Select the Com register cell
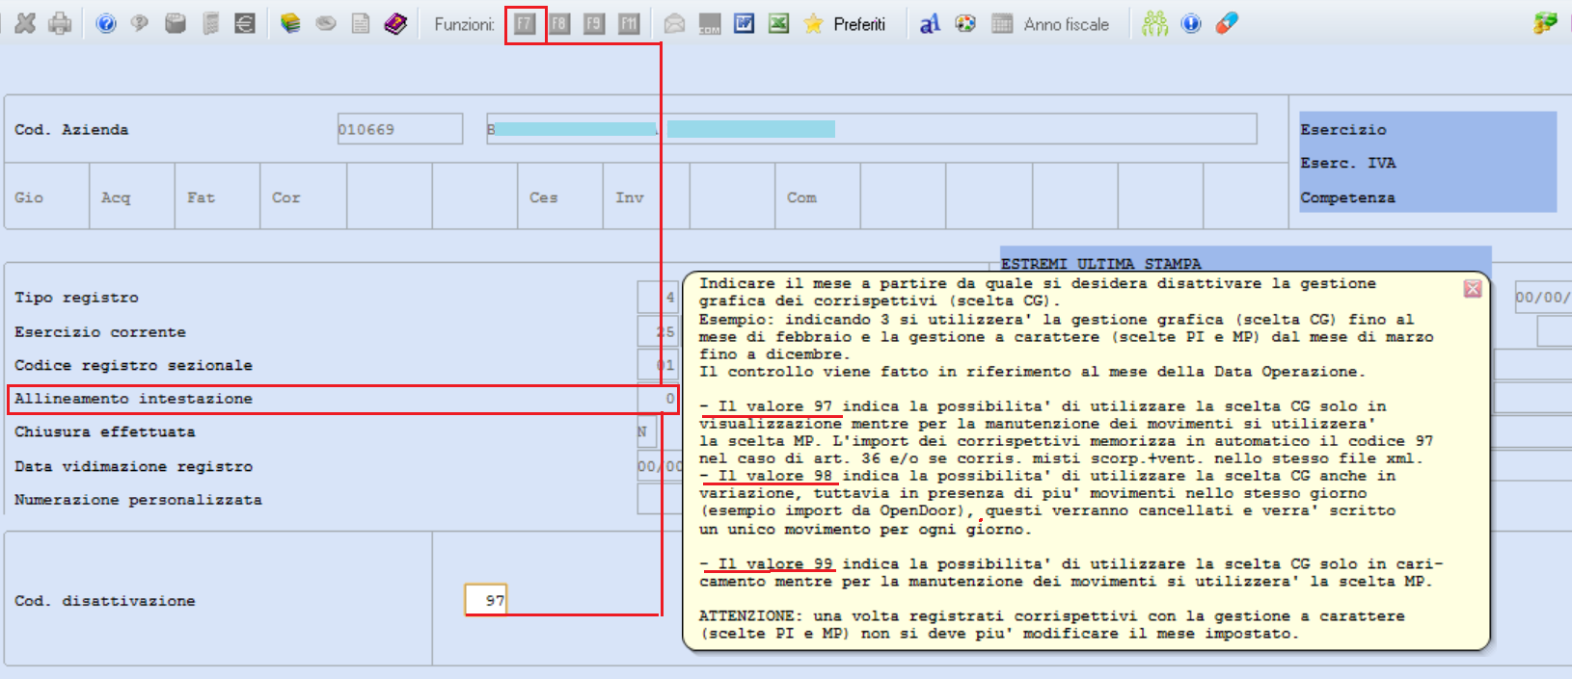Viewport: 1572px width, 679px height. tap(818, 197)
